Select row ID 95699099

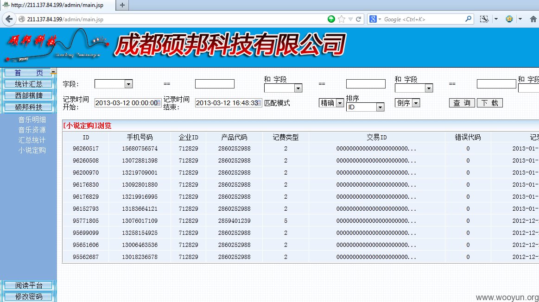pos(86,233)
